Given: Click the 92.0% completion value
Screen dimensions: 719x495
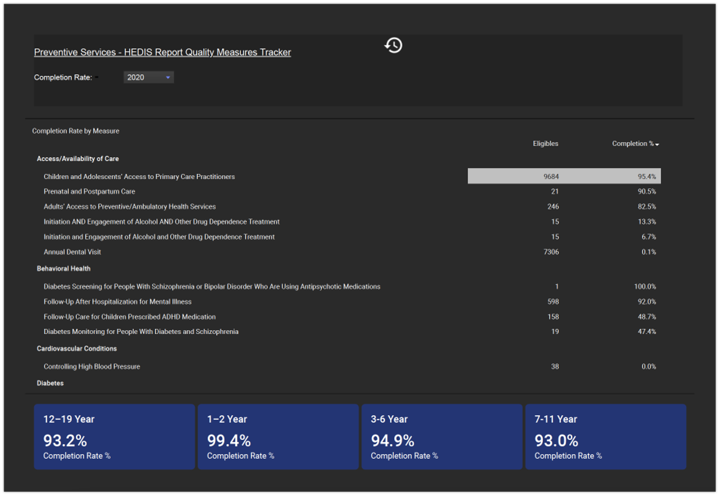Looking at the screenshot, I should tap(647, 301).
